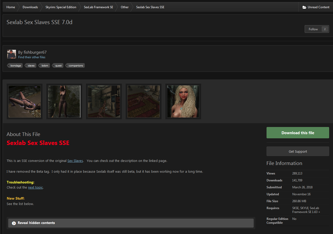
Task: Open the Skyrim: Special Edition breadcrumb
Action: click(x=61, y=7)
